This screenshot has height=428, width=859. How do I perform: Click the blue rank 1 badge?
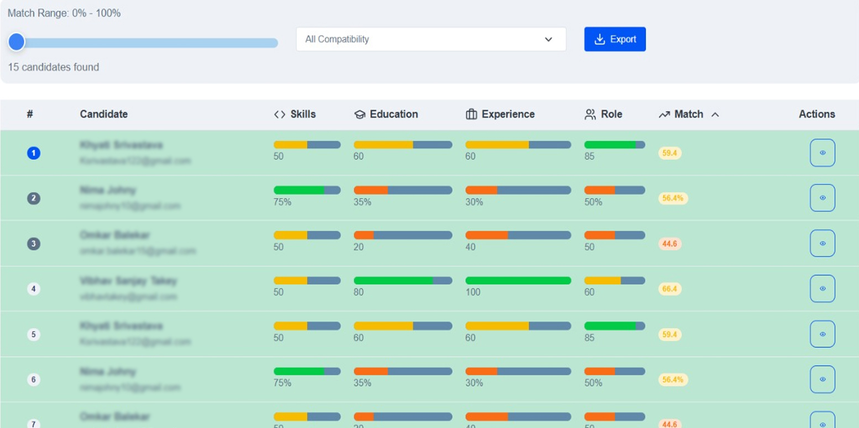pos(34,153)
